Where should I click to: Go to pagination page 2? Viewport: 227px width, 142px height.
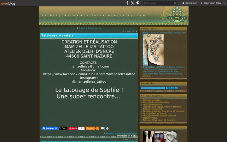pos(79,28)
